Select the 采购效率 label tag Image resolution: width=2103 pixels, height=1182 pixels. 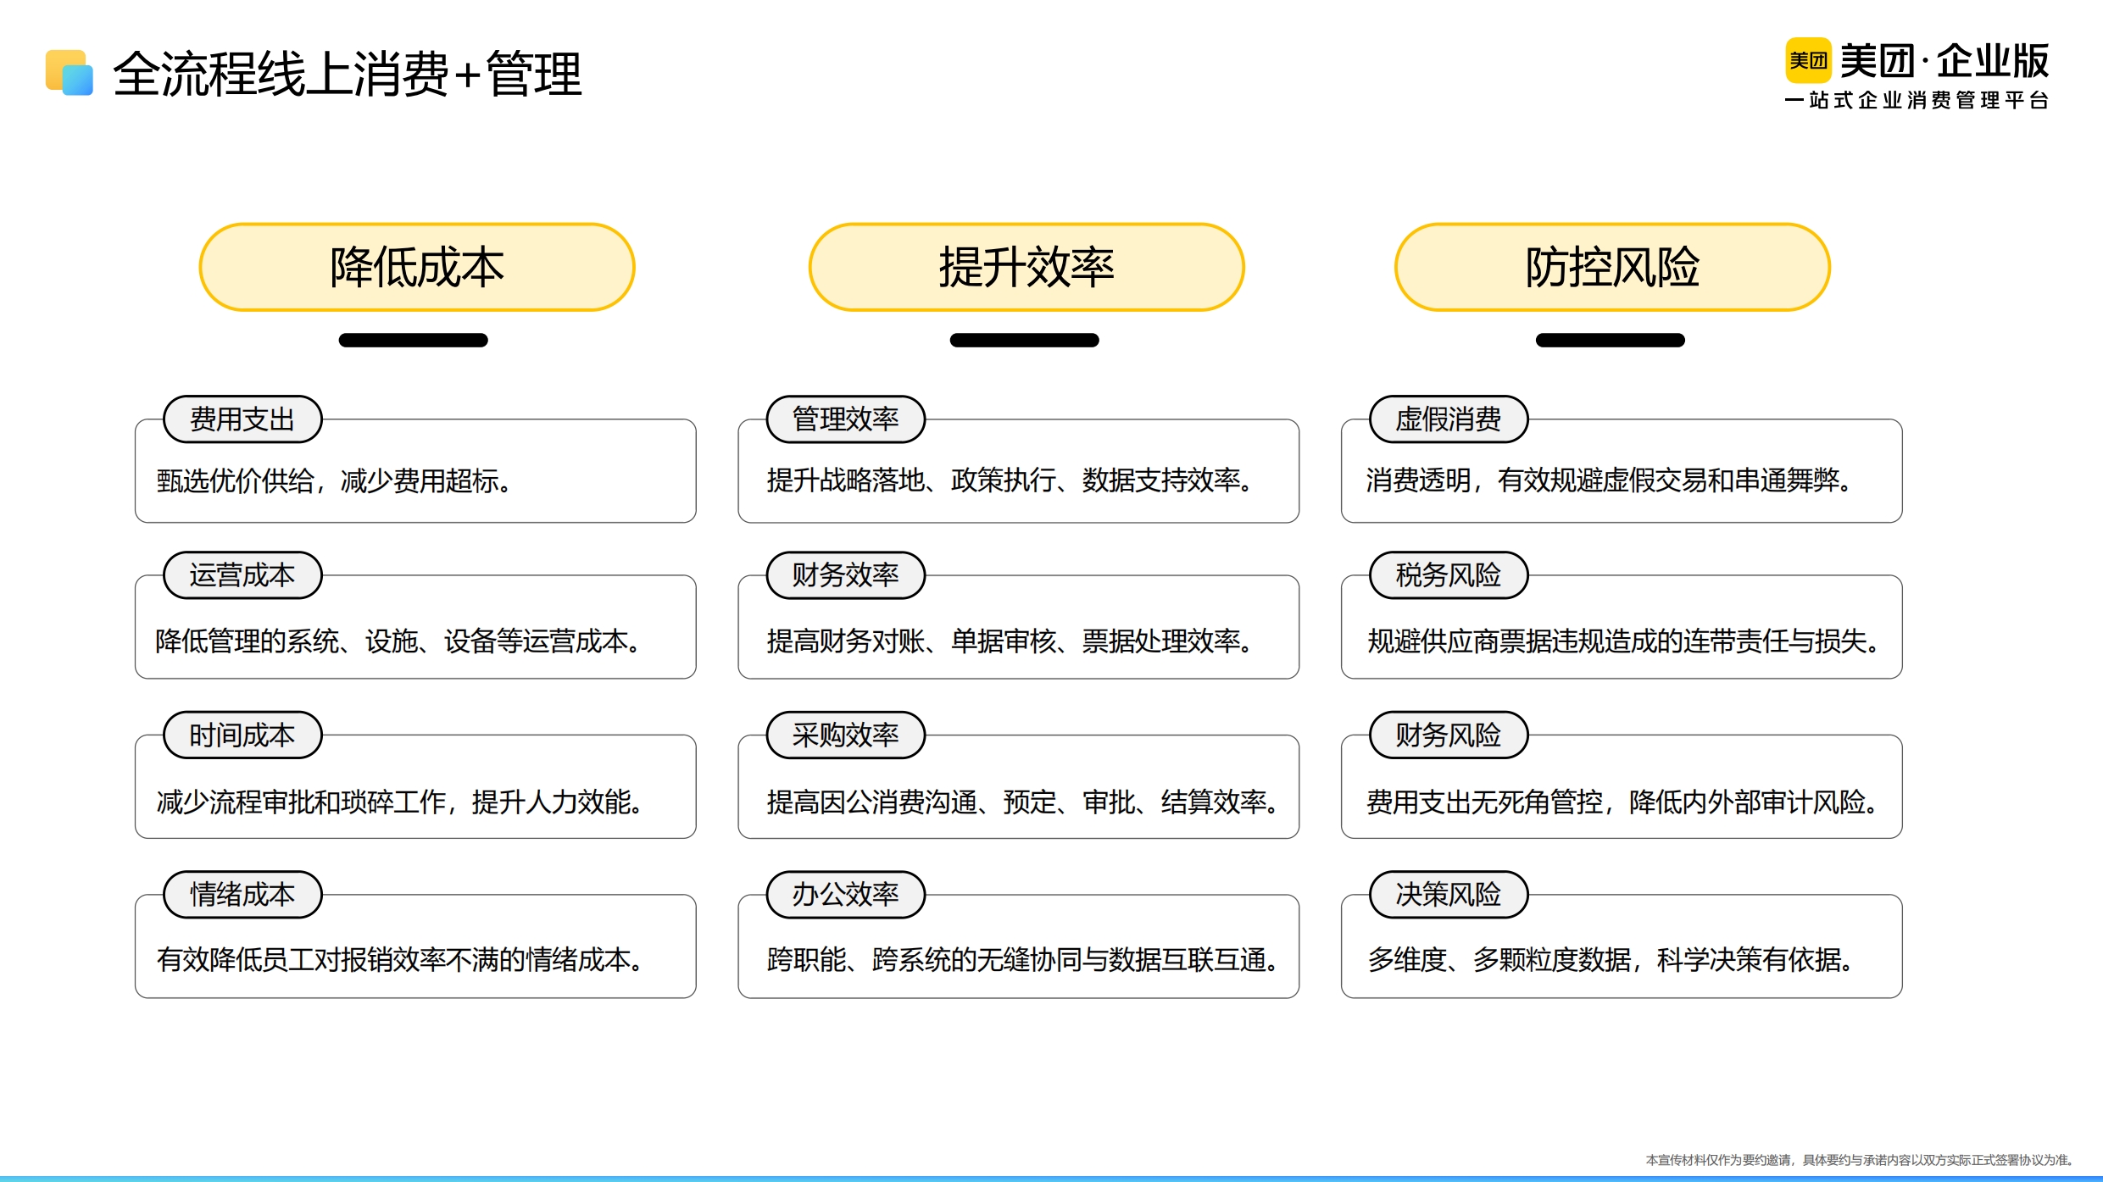pos(845,735)
